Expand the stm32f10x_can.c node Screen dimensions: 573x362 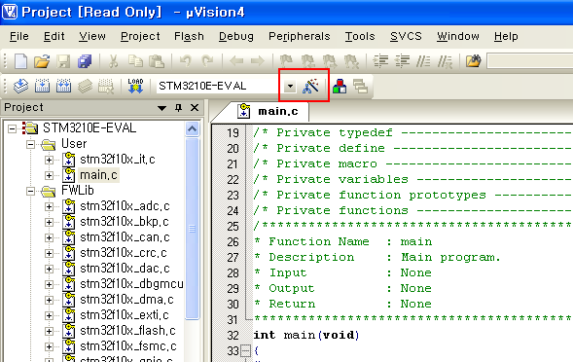click(x=49, y=237)
